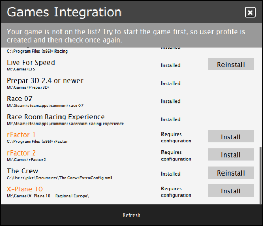Click Requires configuration status for X-Plane 10
263x226 pixels.
click(176, 192)
